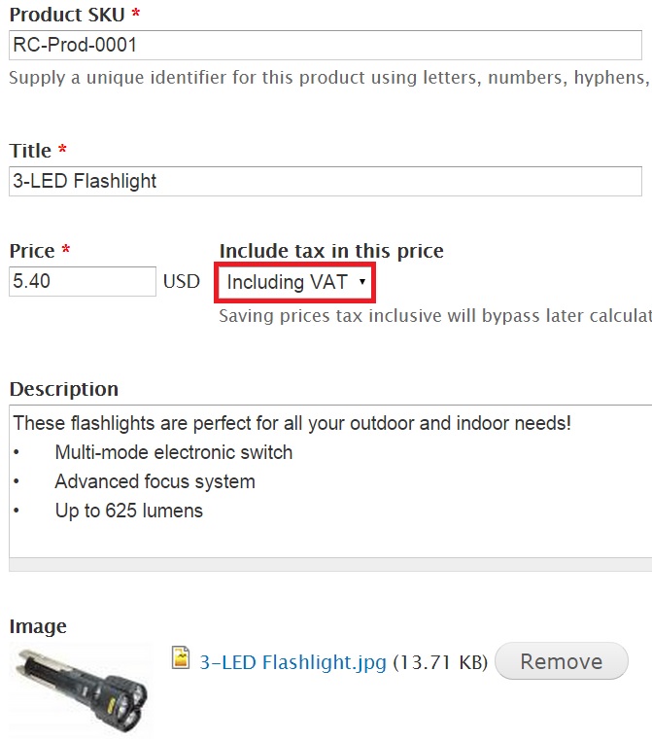Click the Price field showing 5.40
This screenshot has height=742, width=652.
coord(83,282)
